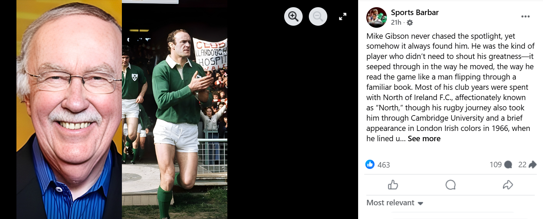This screenshot has width=543, height=219.
Task: Zoom in on the photo
Action: click(x=293, y=16)
